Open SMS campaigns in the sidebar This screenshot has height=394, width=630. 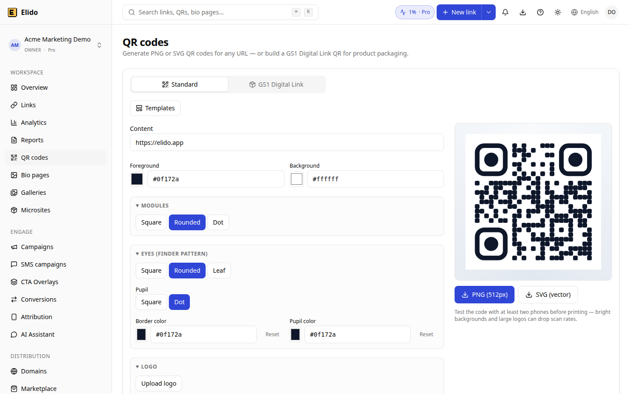click(56, 264)
